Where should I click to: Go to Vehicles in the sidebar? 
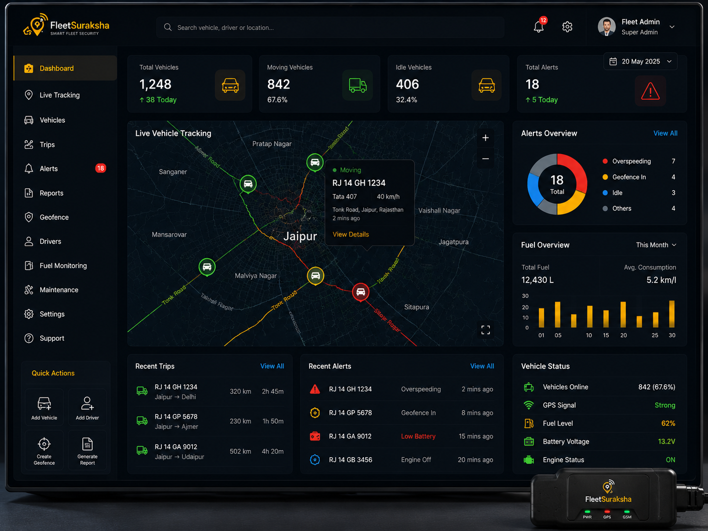tap(65, 120)
